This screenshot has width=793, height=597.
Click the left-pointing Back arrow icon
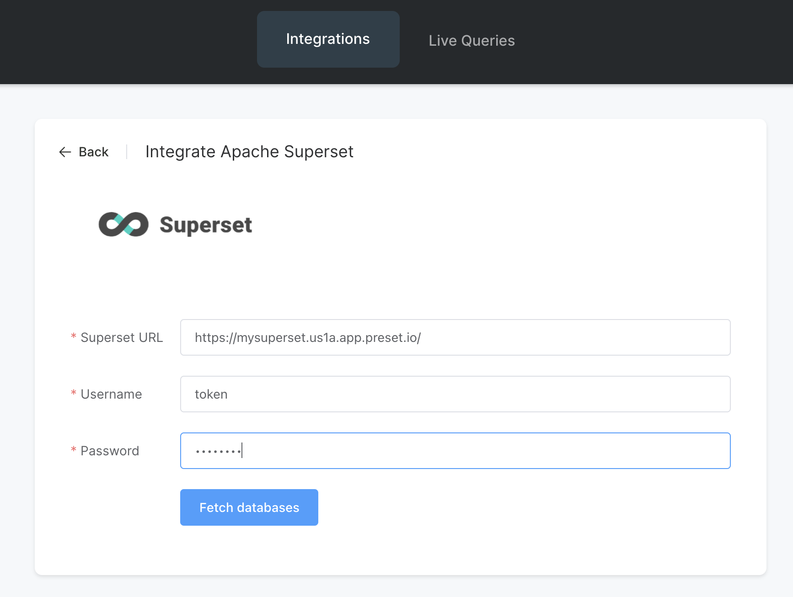pyautogui.click(x=65, y=152)
